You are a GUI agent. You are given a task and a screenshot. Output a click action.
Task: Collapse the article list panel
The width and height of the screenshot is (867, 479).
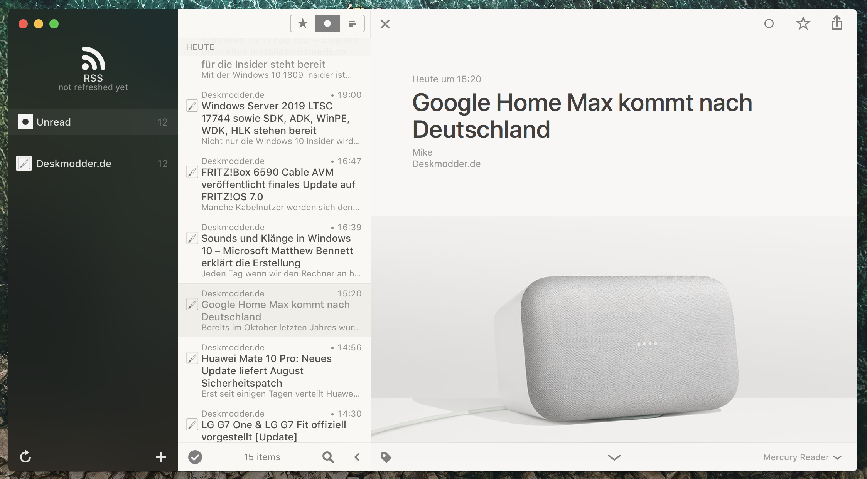tap(357, 457)
